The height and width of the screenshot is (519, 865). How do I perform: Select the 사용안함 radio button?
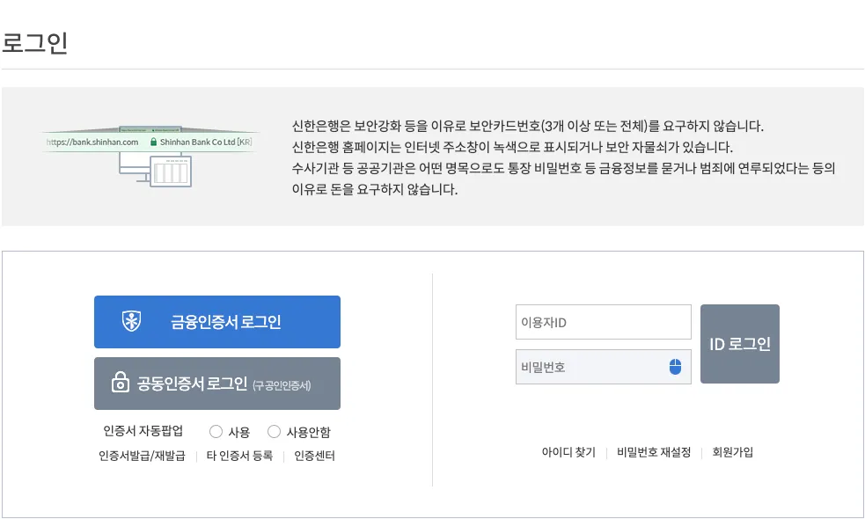(x=274, y=431)
